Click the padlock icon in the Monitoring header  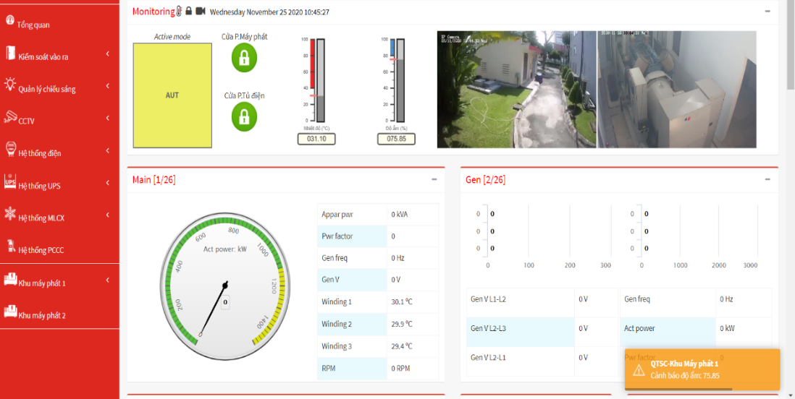pos(188,11)
